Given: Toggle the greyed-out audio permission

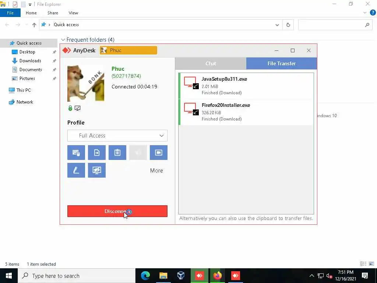Looking at the screenshot, I should [x=138, y=153].
